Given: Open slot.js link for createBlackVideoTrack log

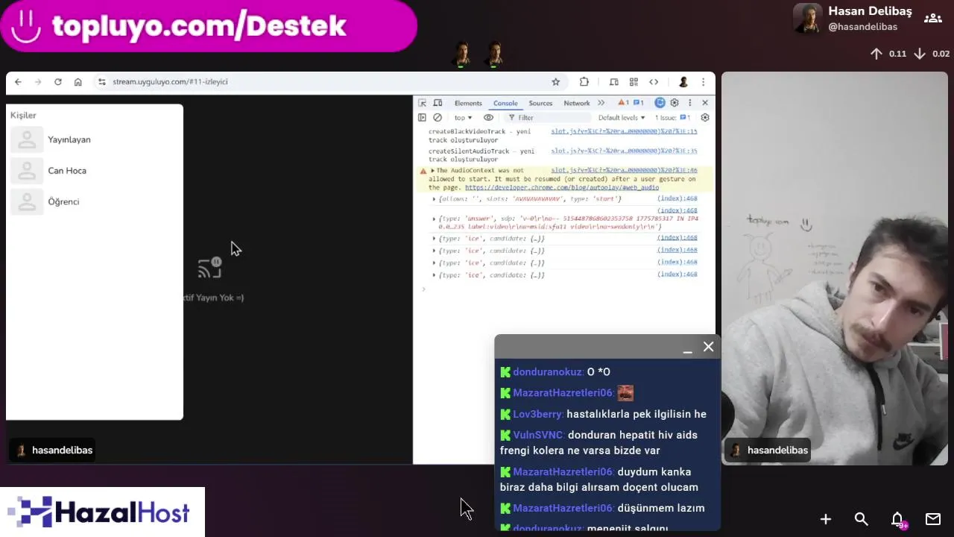Looking at the screenshot, I should pyautogui.click(x=624, y=131).
